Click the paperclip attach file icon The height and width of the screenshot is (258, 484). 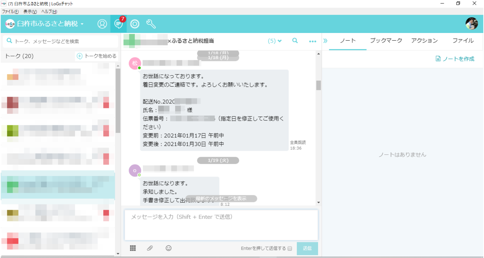(x=150, y=248)
